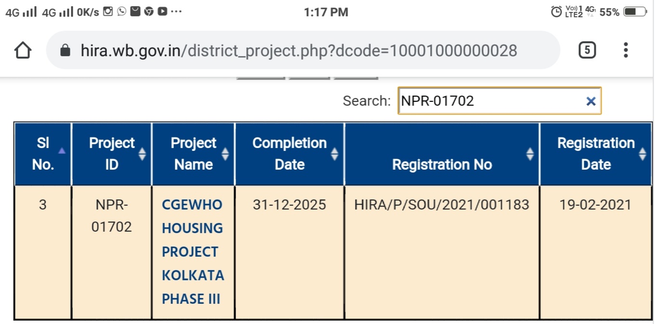The width and height of the screenshot is (655, 324).
Task: Tap the battery indicator icon
Action: 635,12
